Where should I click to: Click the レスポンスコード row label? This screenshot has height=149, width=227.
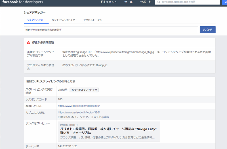(x=37, y=99)
